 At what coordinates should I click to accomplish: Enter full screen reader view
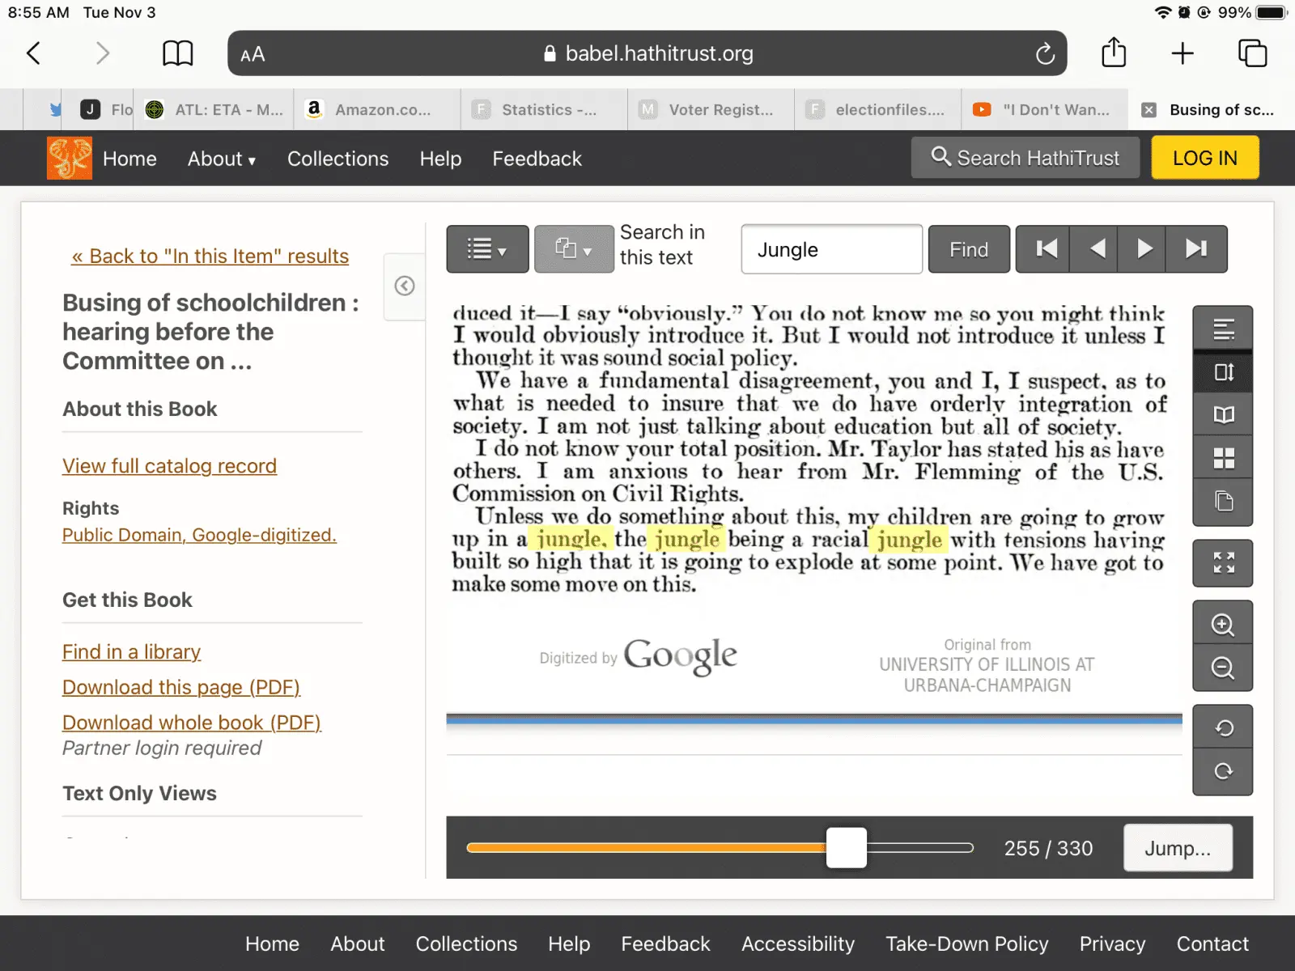(1222, 562)
